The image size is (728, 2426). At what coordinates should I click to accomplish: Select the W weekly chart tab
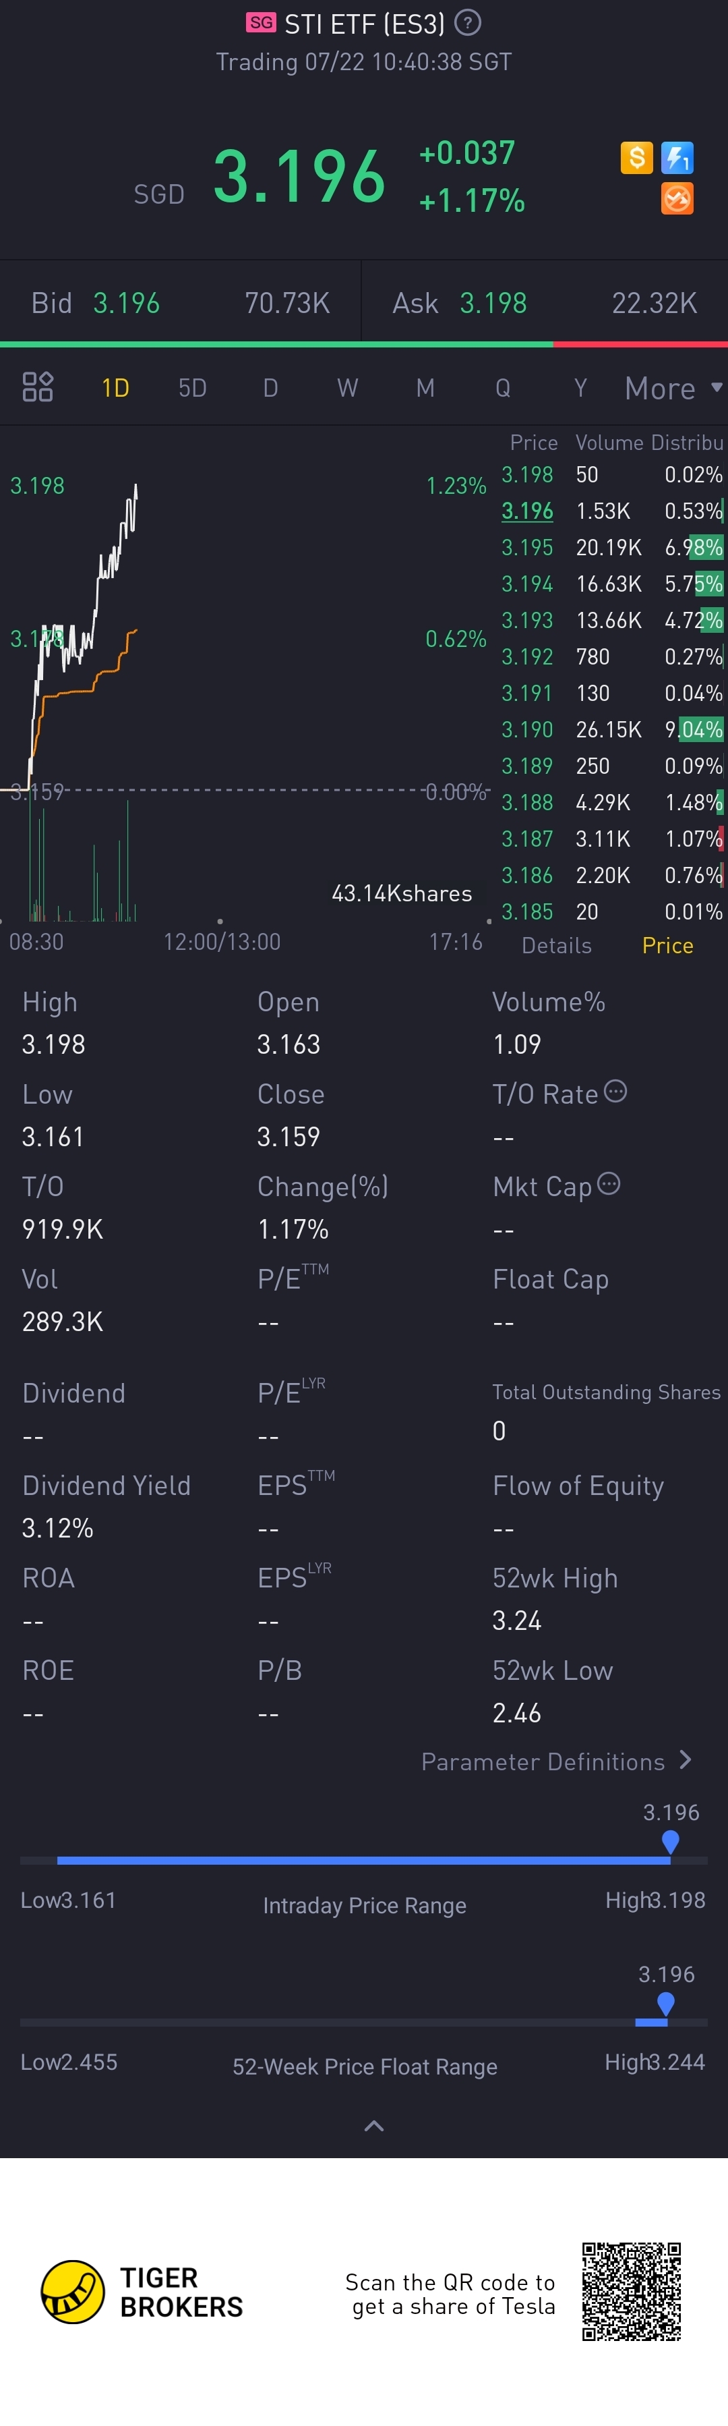(x=347, y=388)
